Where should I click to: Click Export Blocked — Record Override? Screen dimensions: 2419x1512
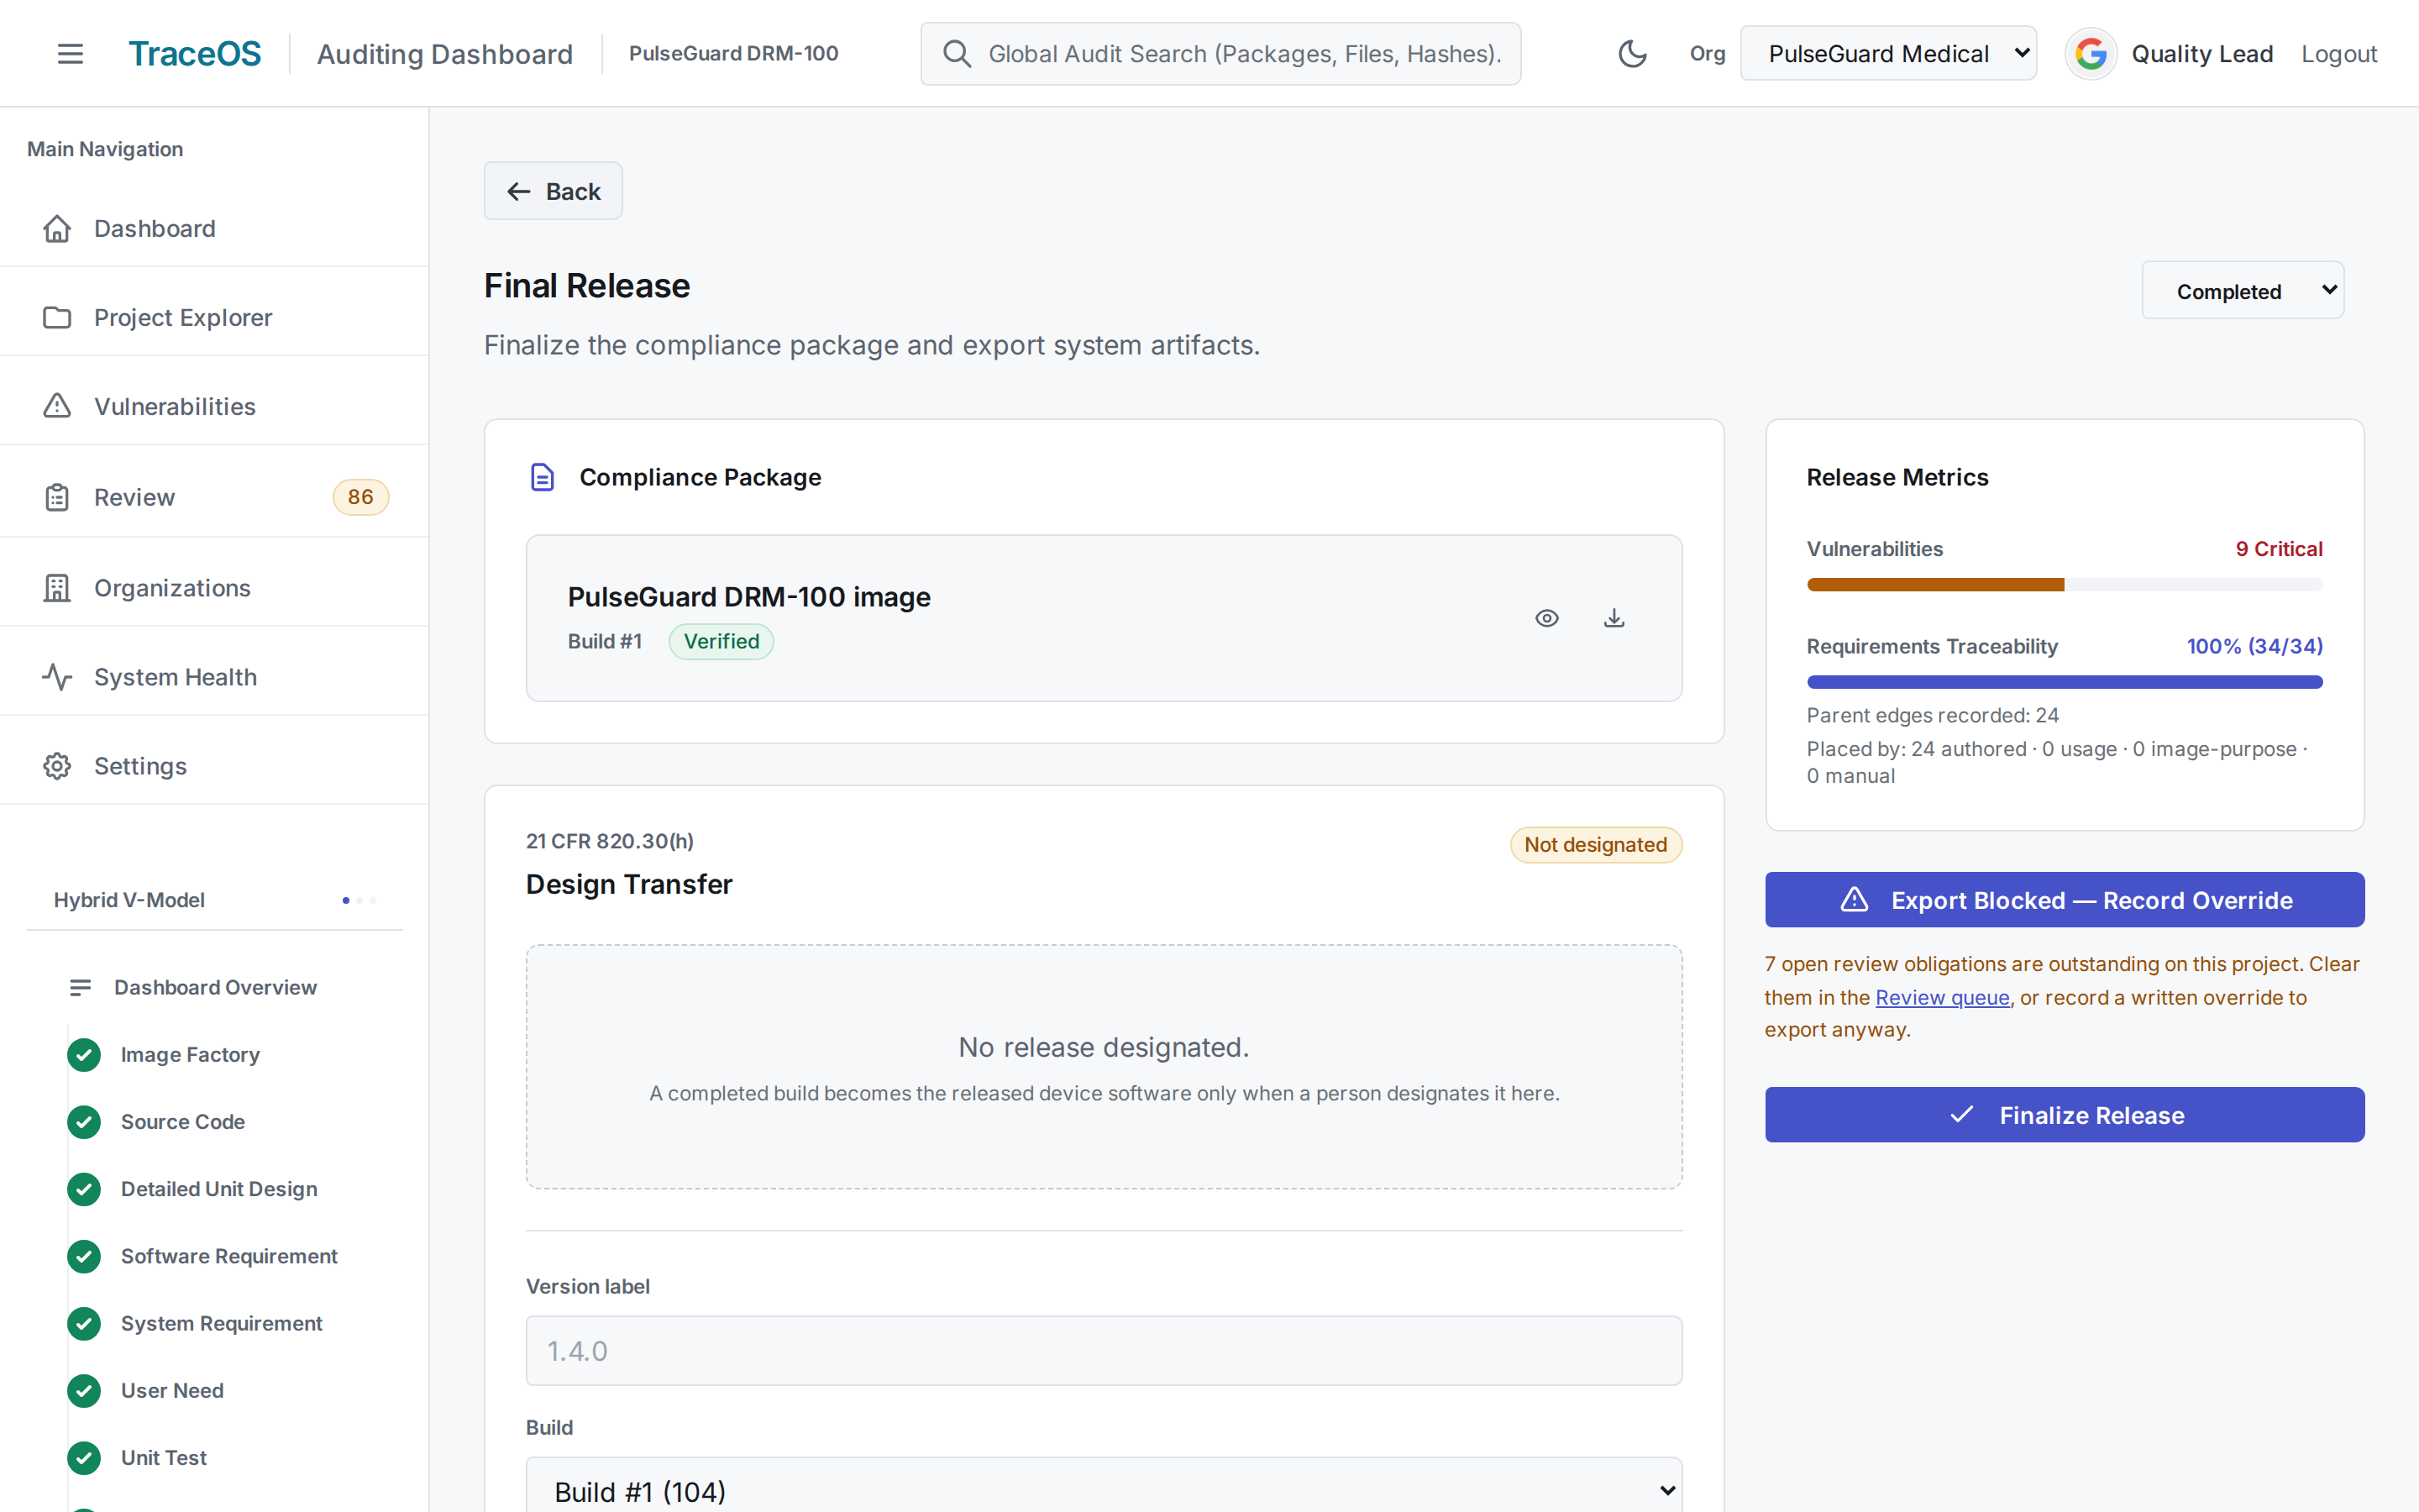point(2065,900)
